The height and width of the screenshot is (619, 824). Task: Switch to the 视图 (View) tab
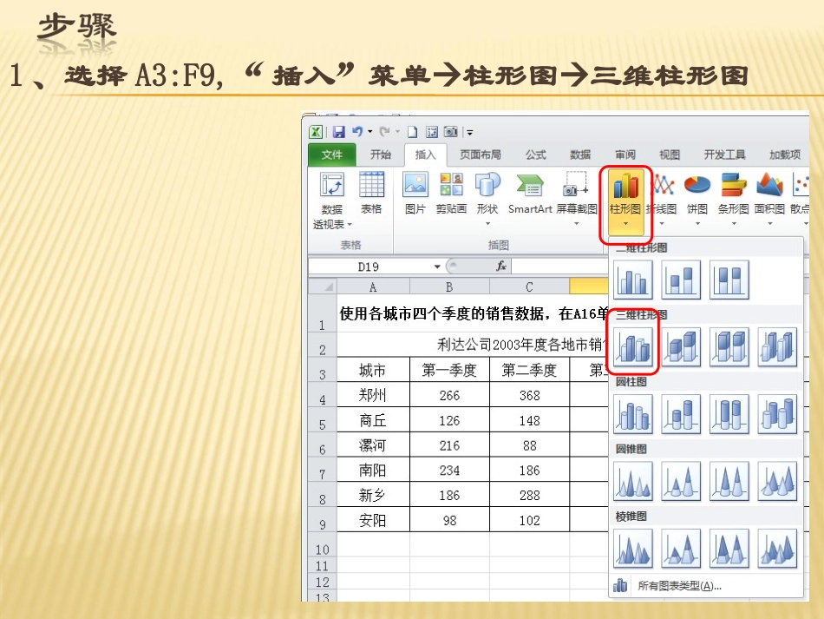coord(670,155)
